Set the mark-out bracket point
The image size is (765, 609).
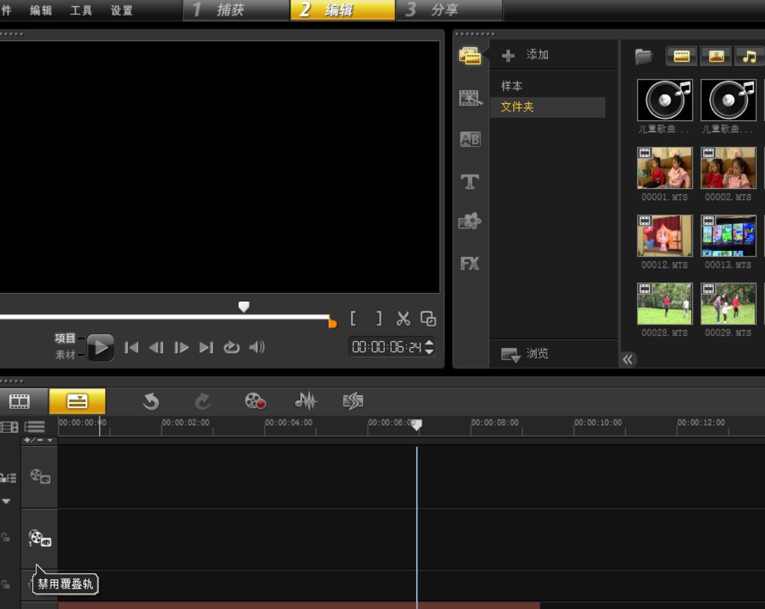[x=379, y=319]
